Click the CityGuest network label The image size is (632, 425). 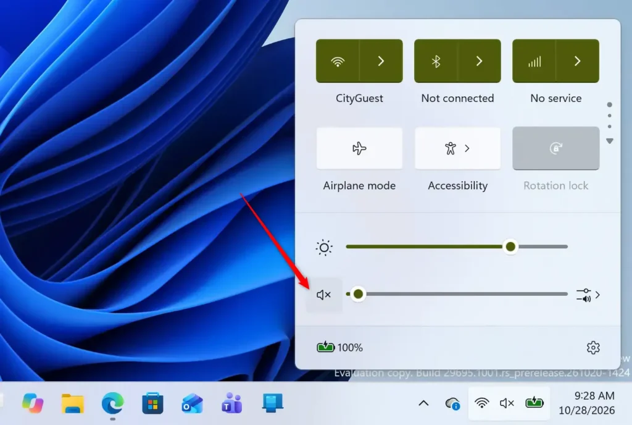359,98
